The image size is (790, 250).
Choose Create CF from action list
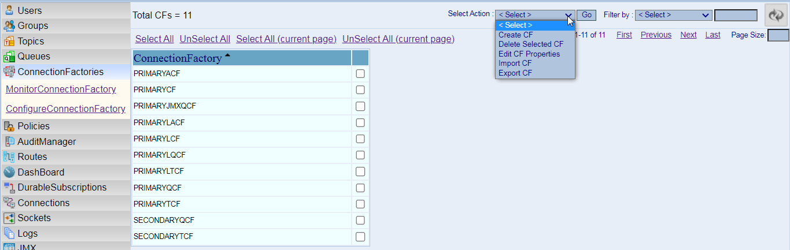(516, 35)
